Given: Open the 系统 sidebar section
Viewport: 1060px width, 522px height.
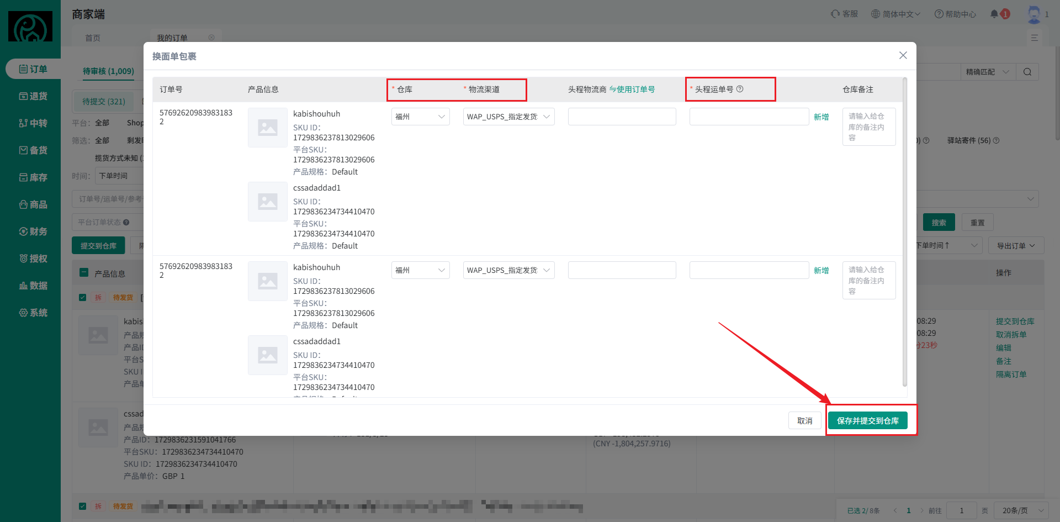Looking at the screenshot, I should [33, 313].
